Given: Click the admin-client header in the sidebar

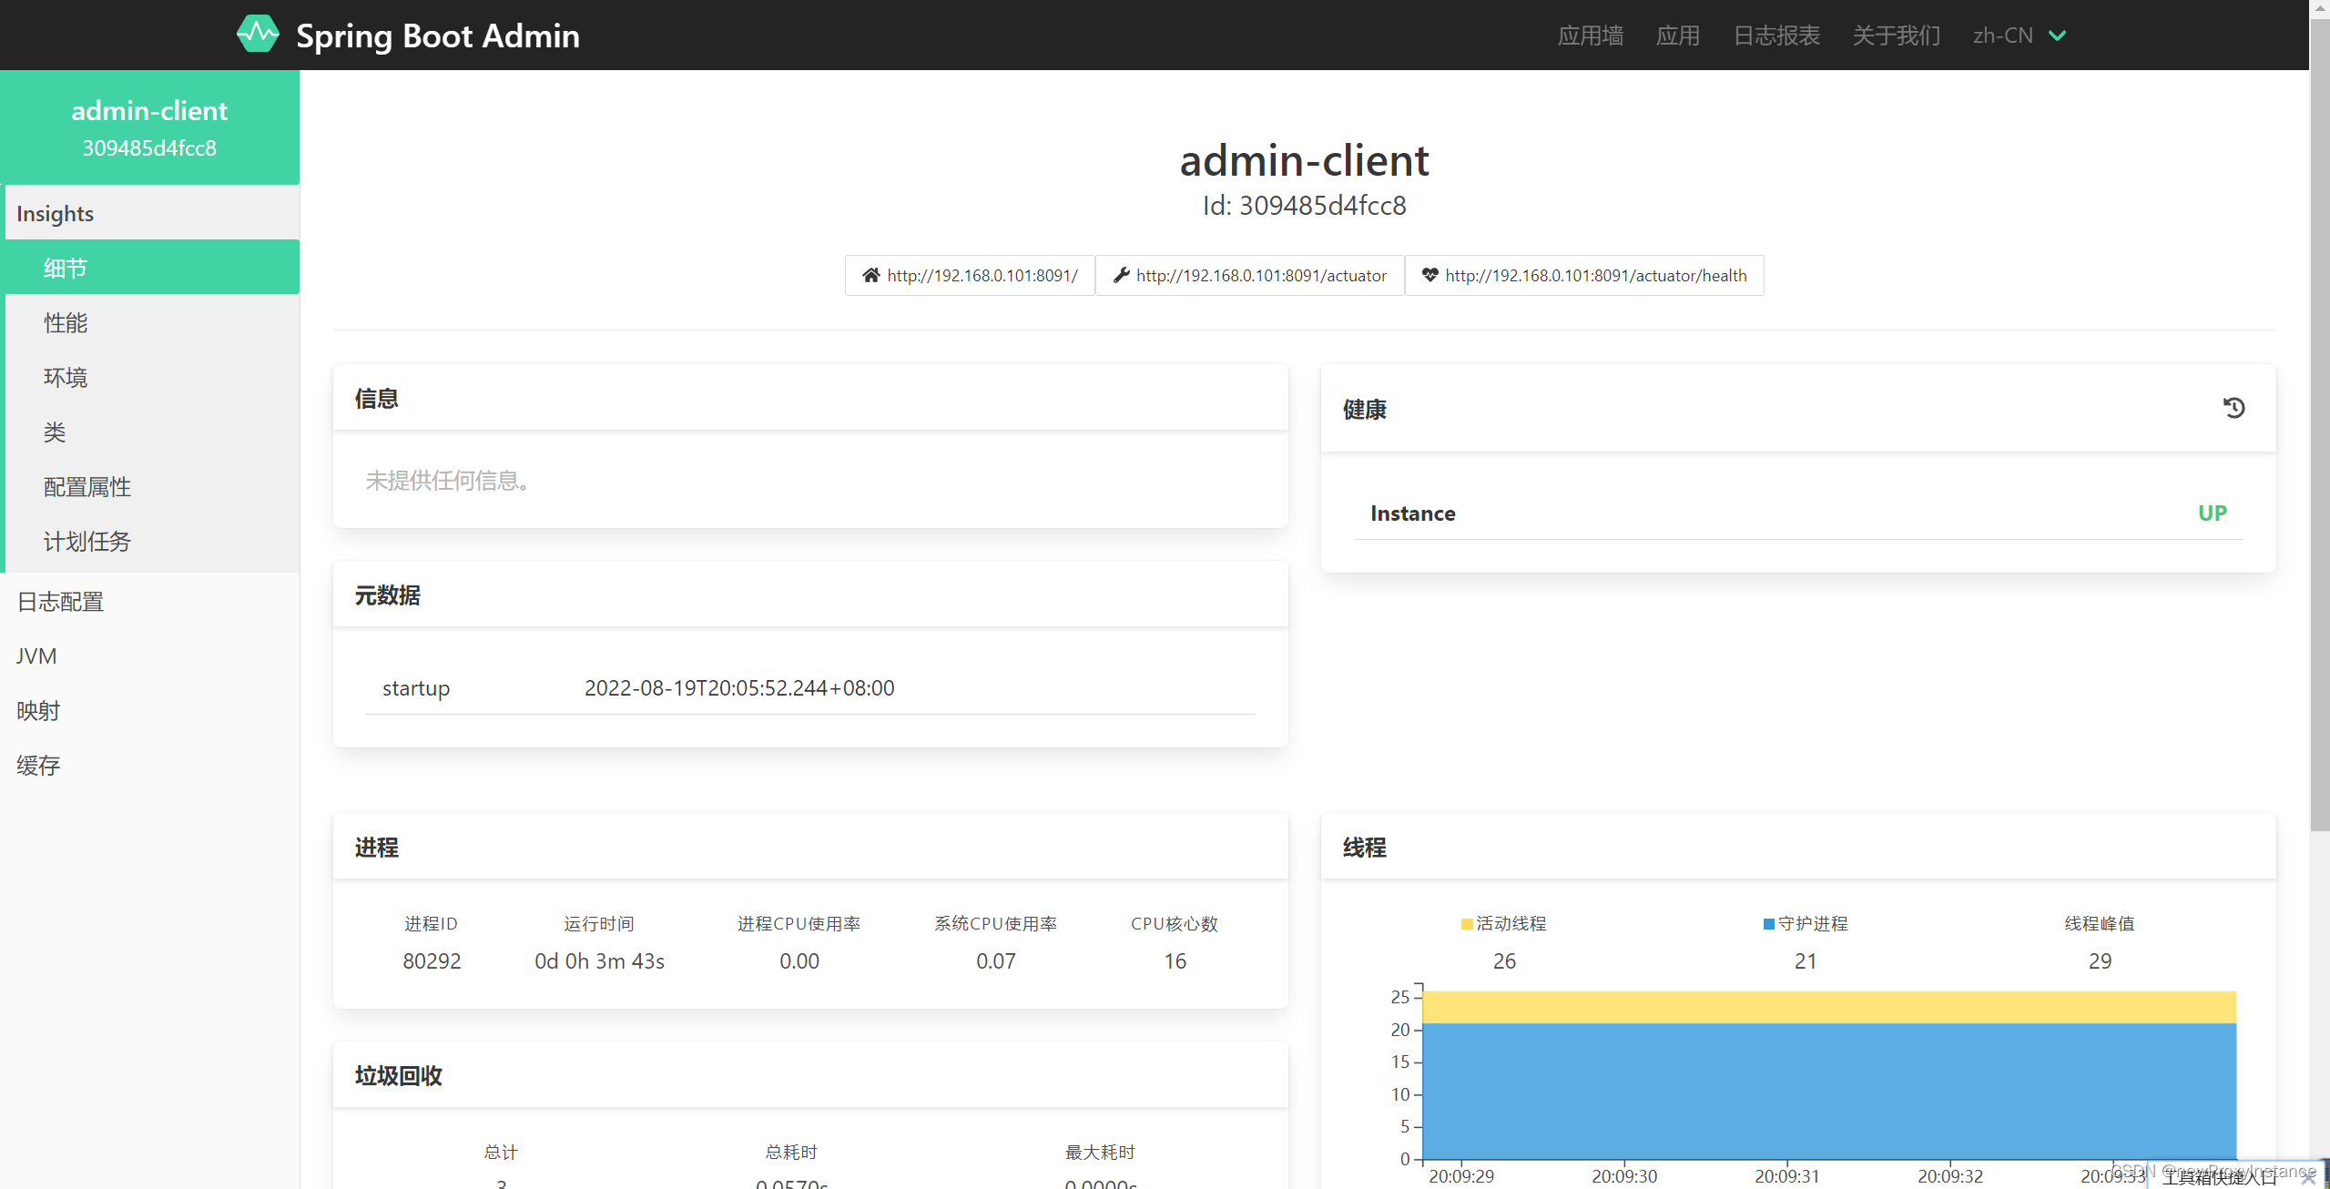Looking at the screenshot, I should [x=149, y=127].
